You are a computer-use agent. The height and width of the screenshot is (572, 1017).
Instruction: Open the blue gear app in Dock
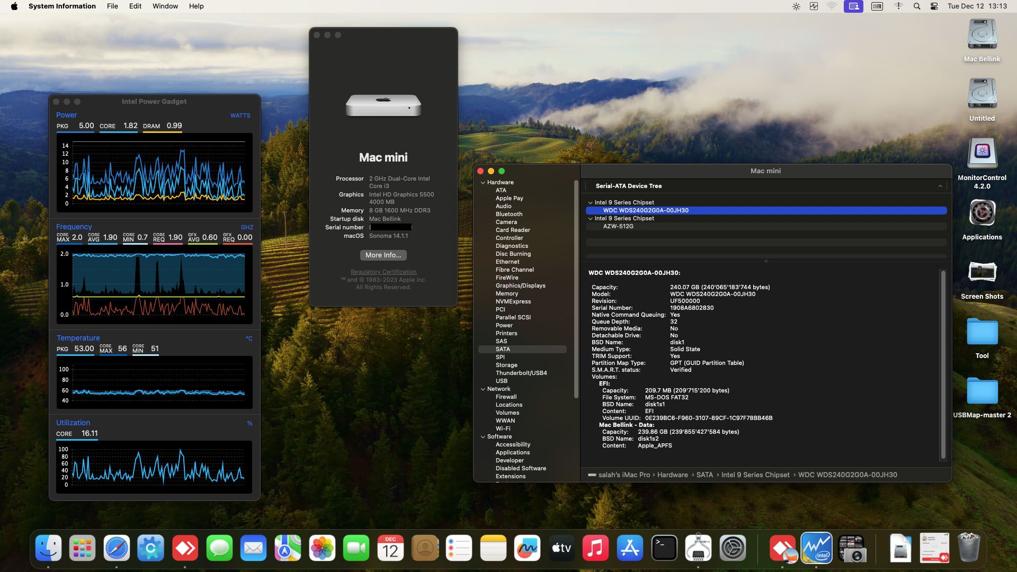[x=150, y=548]
